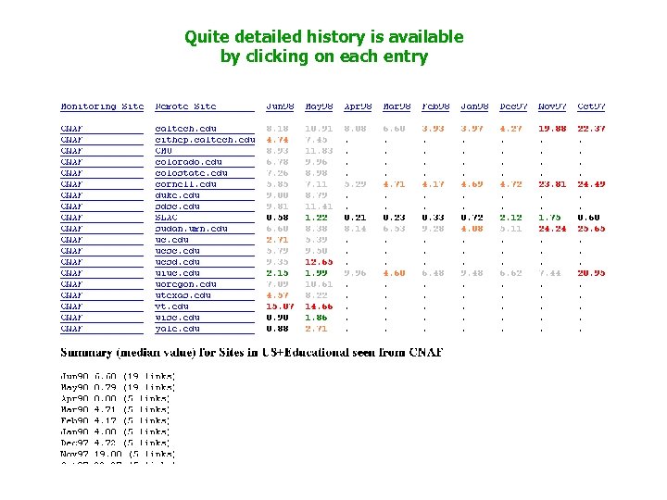
Task: Click the 20.95 value in uiuc.edu row
Action: (x=591, y=273)
